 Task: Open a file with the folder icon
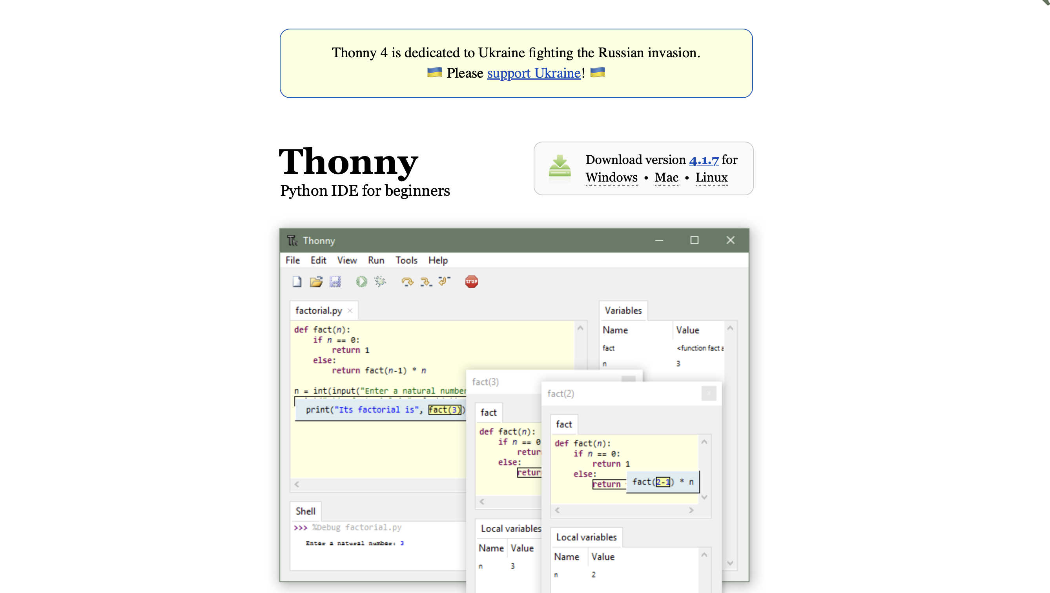tap(316, 282)
